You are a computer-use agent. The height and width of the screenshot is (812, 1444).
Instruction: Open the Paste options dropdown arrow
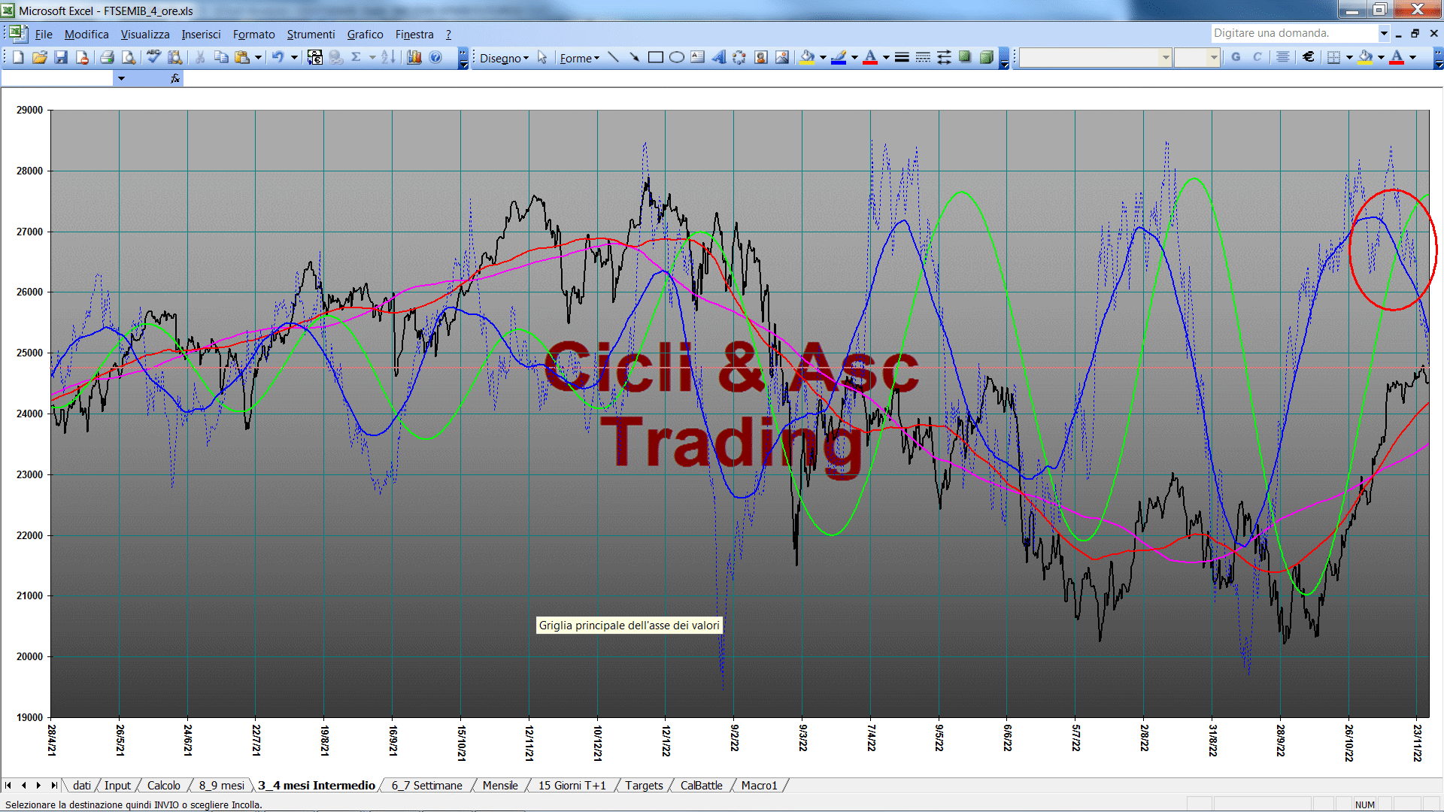(x=258, y=57)
